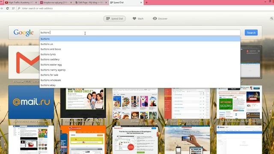Reload the current page
This screenshot has height=154, width=274.
(7, 9)
